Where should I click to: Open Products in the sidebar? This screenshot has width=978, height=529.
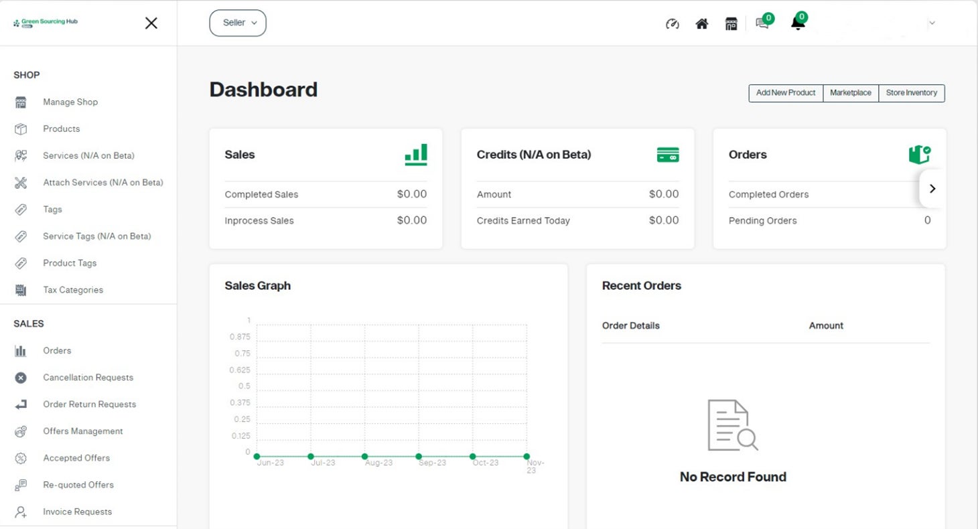[x=61, y=129]
